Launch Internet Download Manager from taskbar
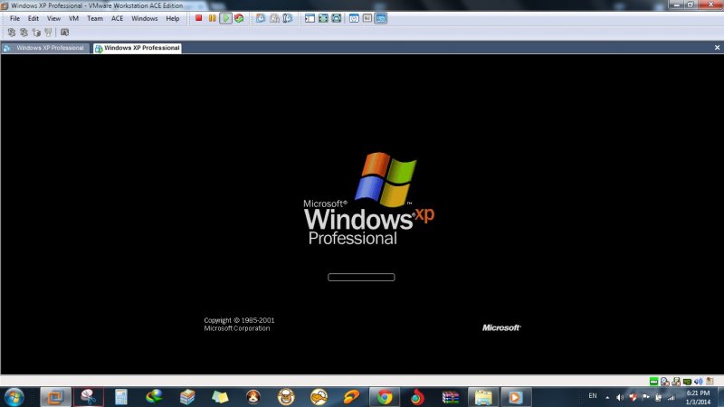 154,397
